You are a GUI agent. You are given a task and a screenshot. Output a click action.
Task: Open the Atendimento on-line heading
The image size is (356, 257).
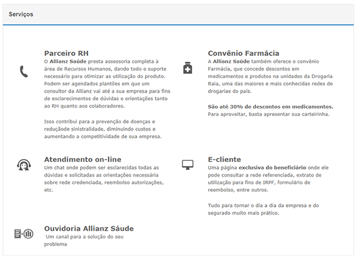coord(83,160)
